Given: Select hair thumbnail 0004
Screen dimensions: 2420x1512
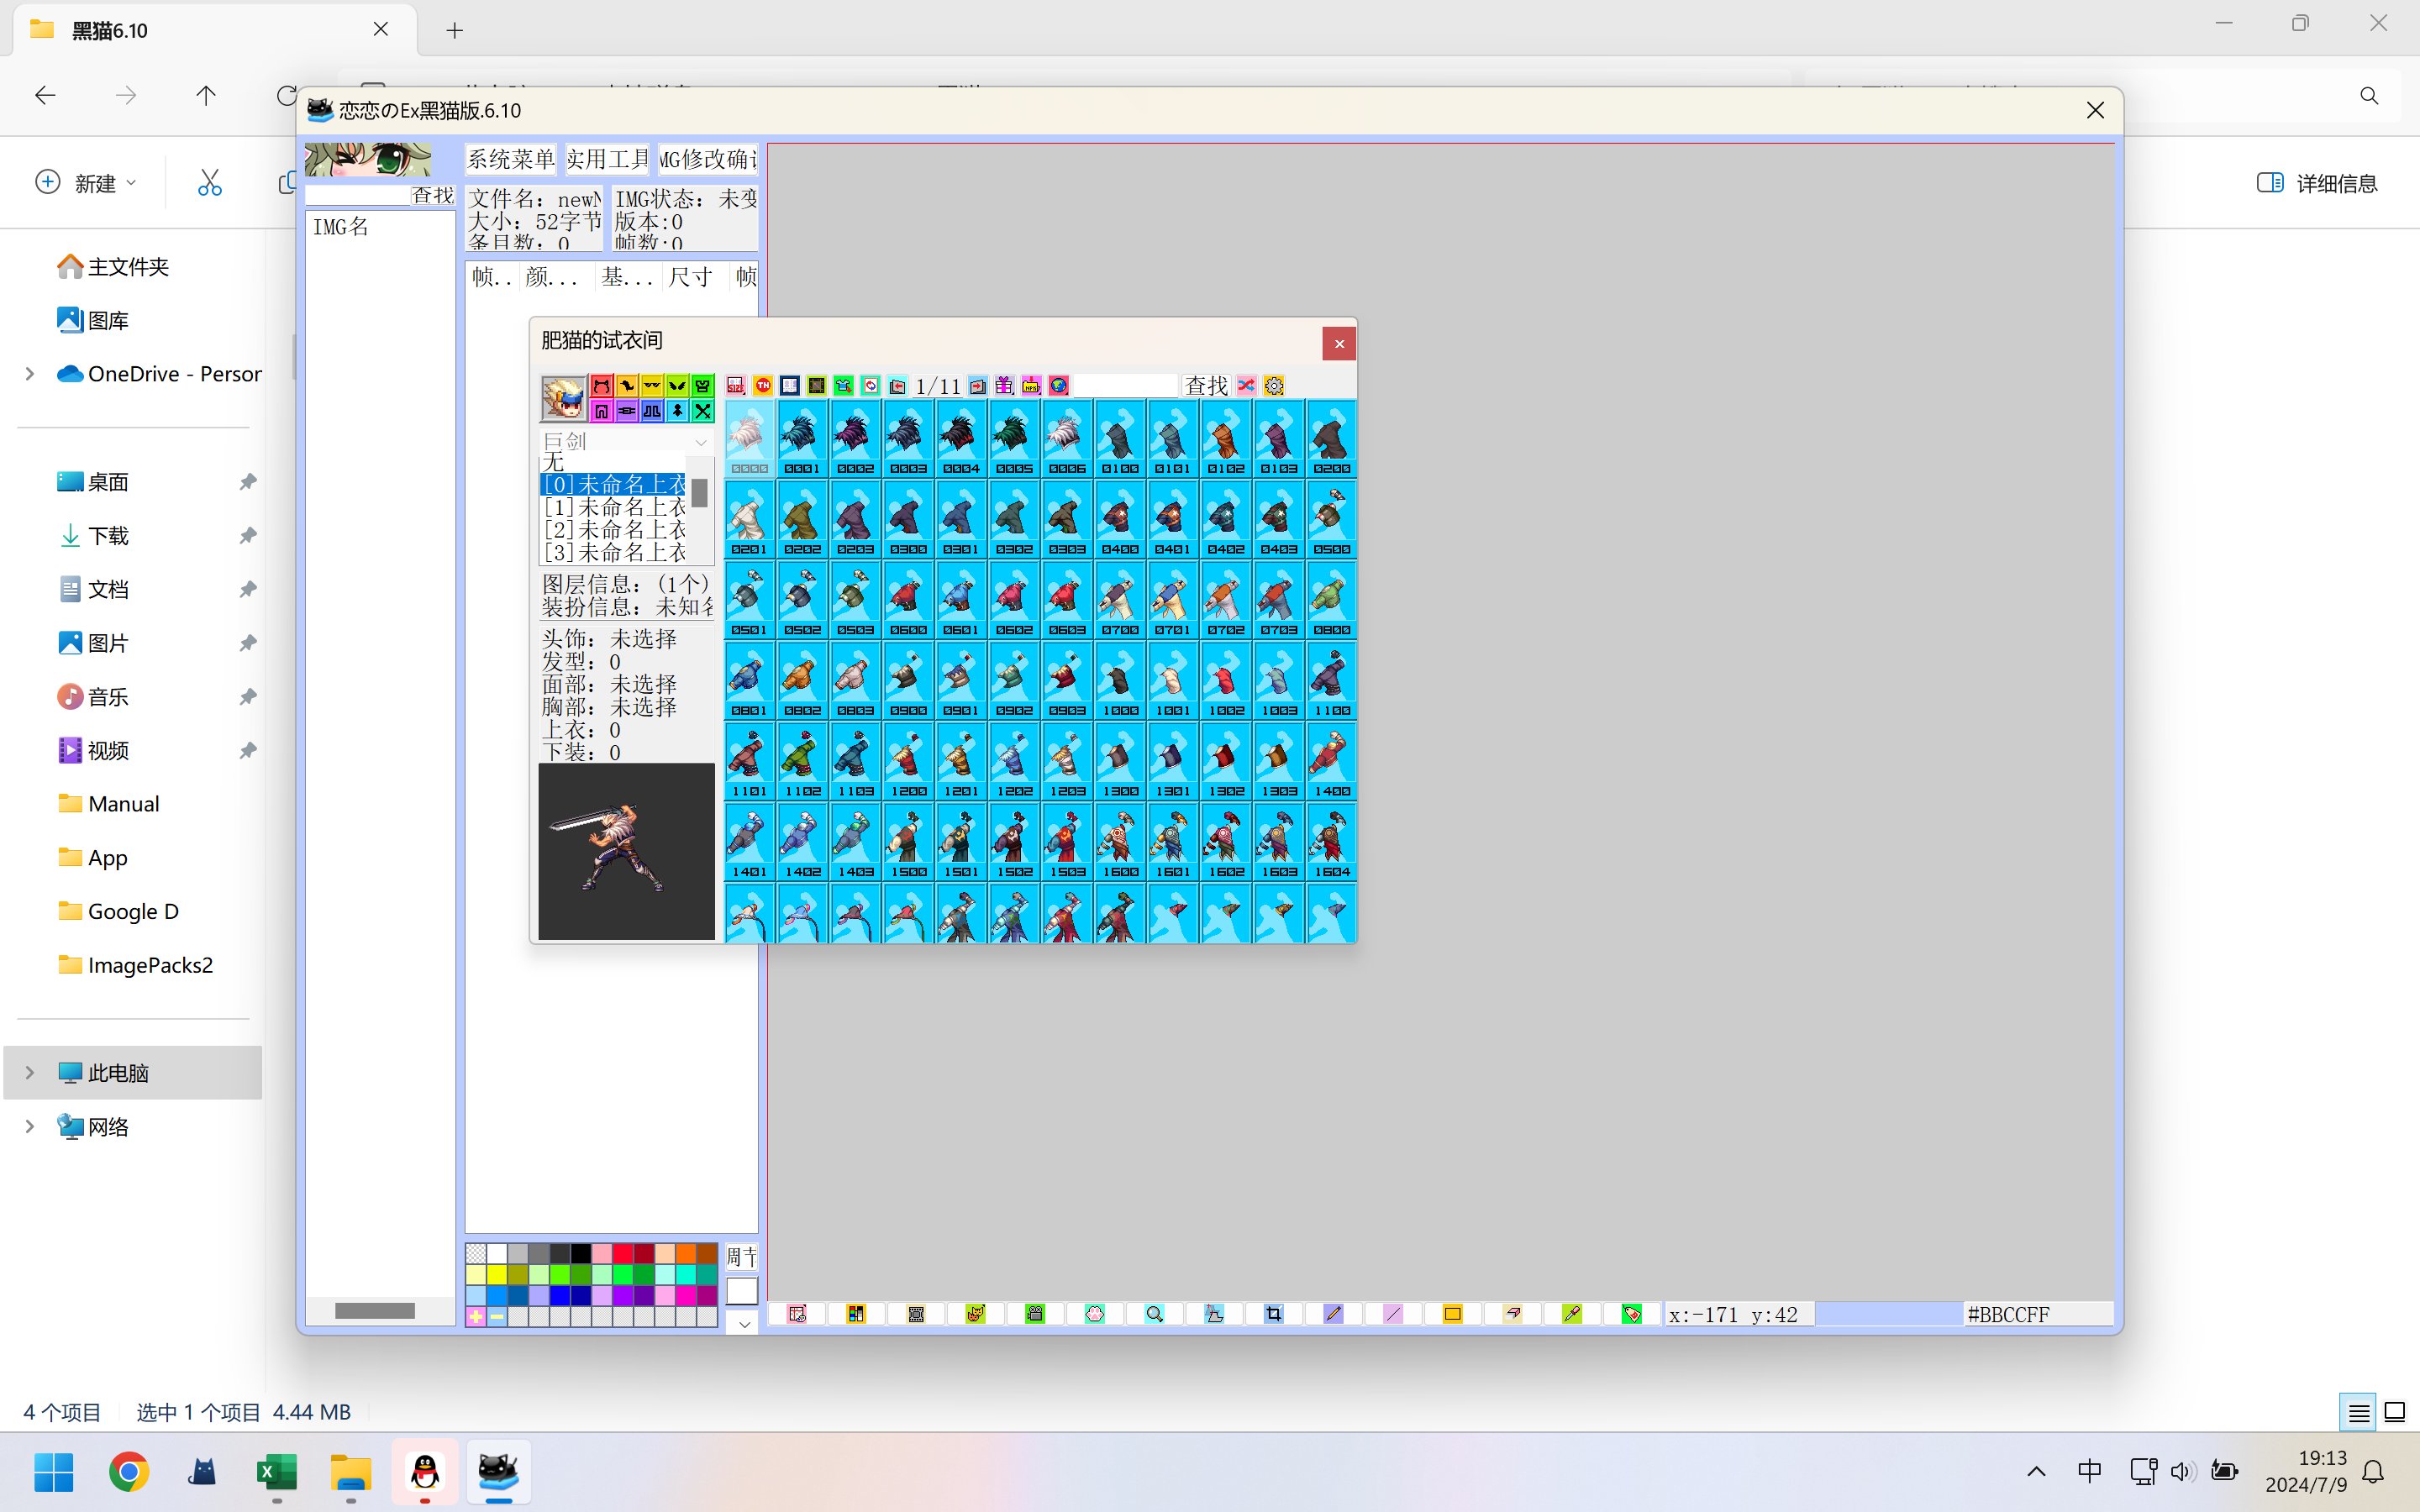Looking at the screenshot, I should pyautogui.click(x=961, y=438).
